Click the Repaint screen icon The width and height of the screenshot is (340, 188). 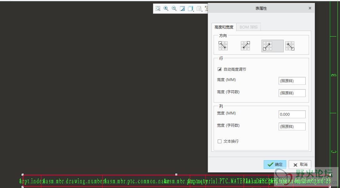coord(182,8)
